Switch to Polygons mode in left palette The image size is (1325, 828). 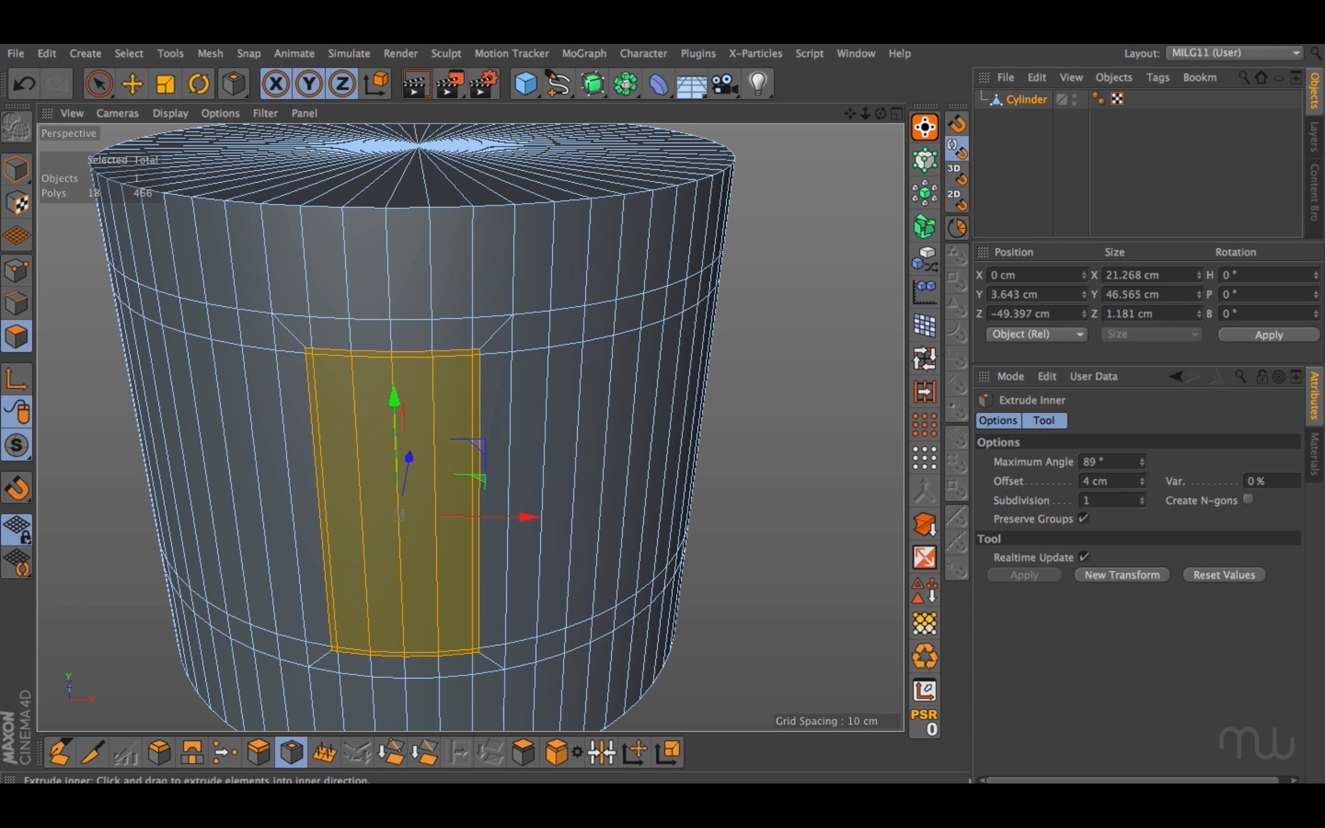click(17, 336)
